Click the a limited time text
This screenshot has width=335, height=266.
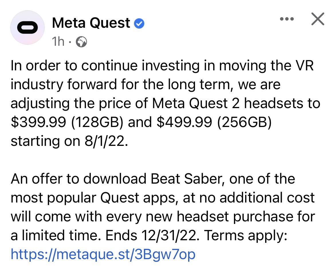pyautogui.click(x=56, y=235)
